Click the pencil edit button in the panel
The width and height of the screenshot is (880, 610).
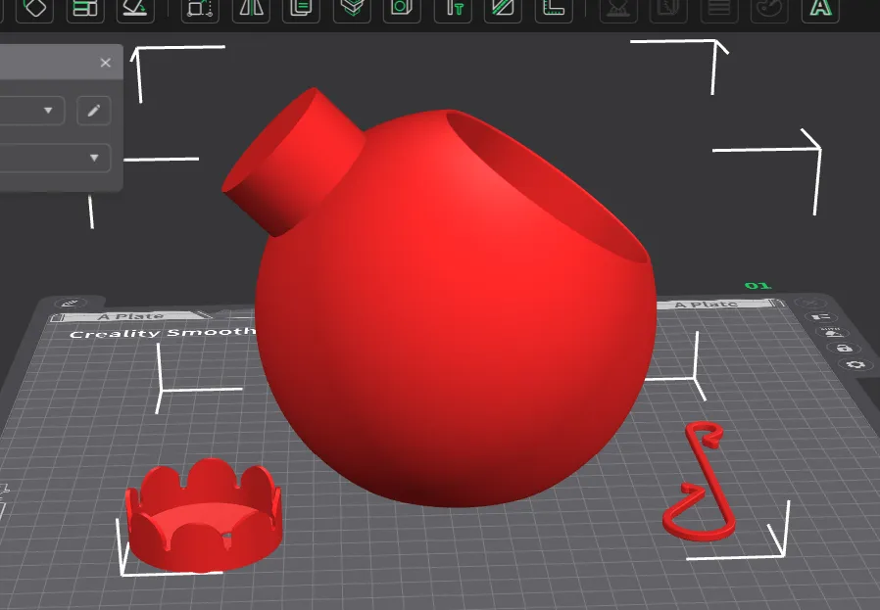[94, 111]
